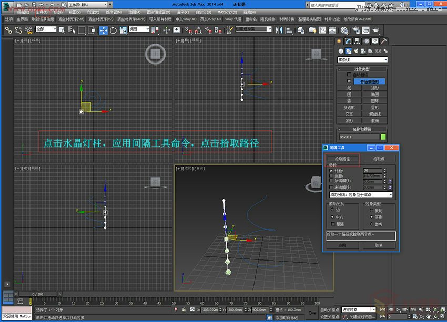Open the selection filter dropdown showing 全部
Image resolution: width=447 pixels, height=322 pixels.
pyautogui.click(x=46, y=29)
